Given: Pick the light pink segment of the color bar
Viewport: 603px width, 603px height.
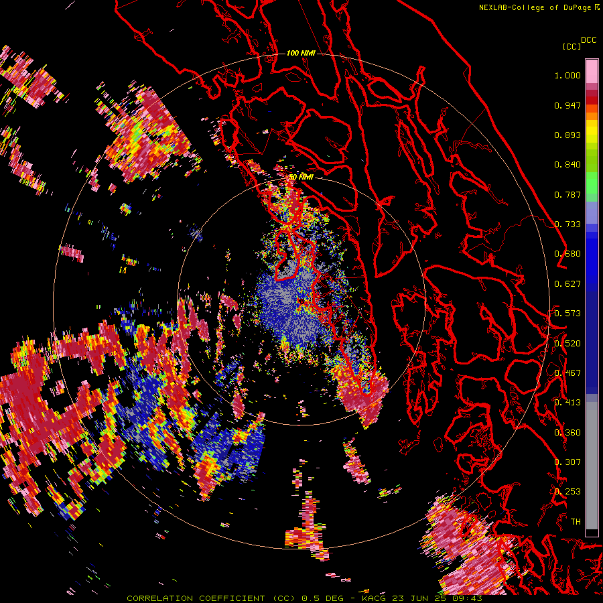Looking at the screenshot, I should 592,71.
